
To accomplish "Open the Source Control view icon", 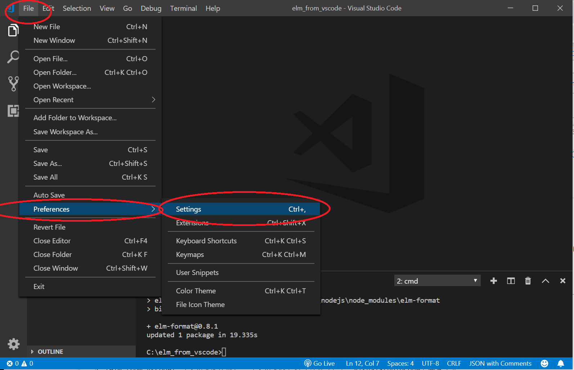I will 13,84.
